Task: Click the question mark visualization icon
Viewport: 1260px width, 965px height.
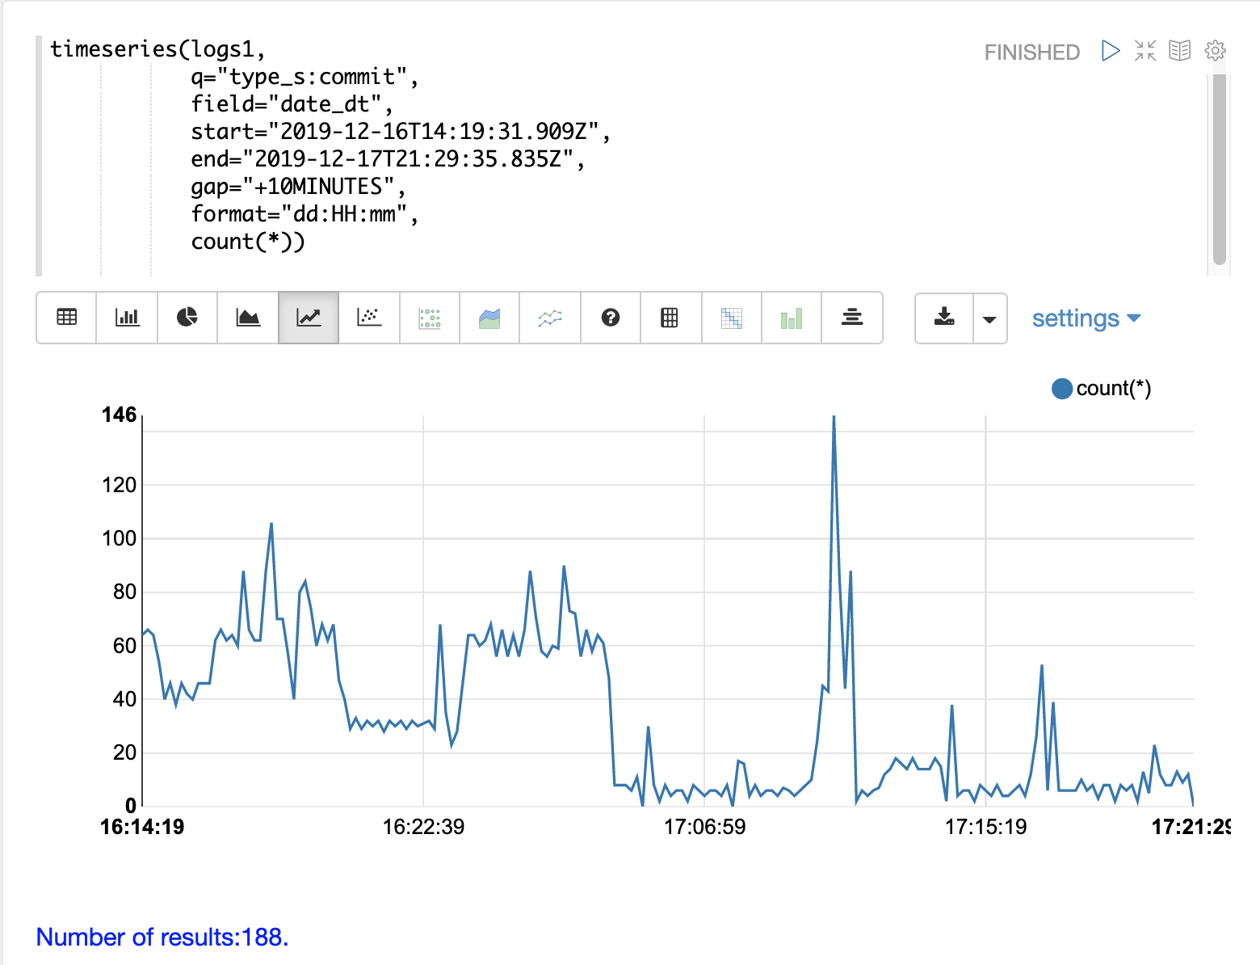Action: pos(611,318)
